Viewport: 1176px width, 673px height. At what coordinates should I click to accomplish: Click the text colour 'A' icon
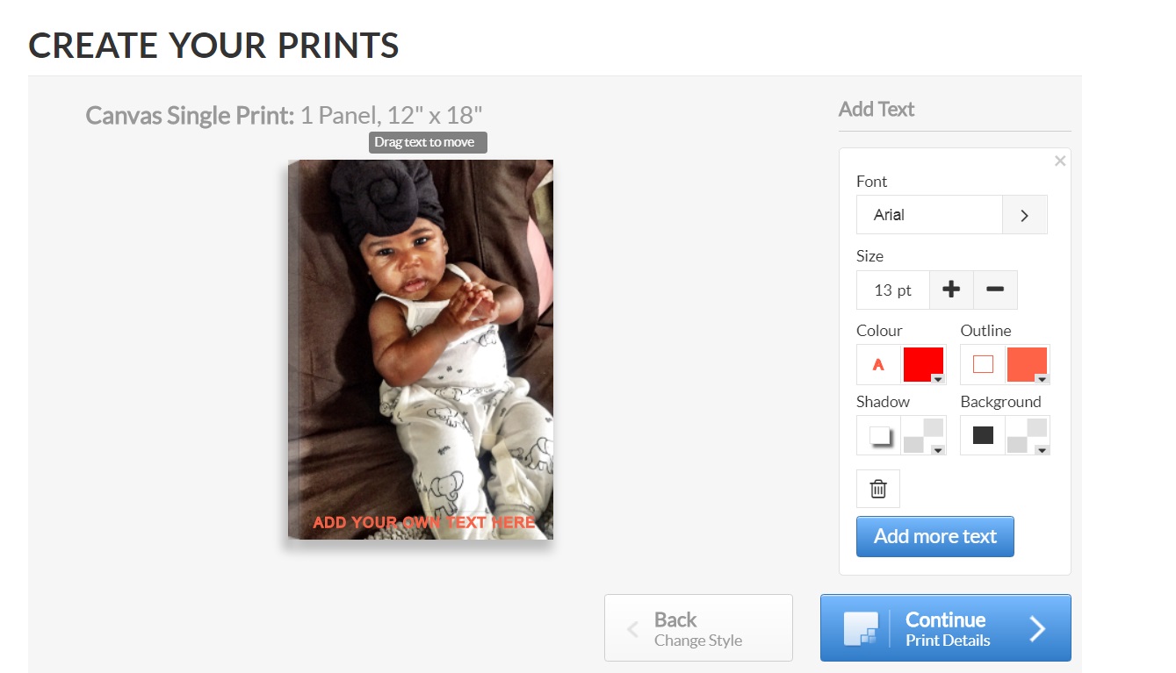click(x=878, y=365)
